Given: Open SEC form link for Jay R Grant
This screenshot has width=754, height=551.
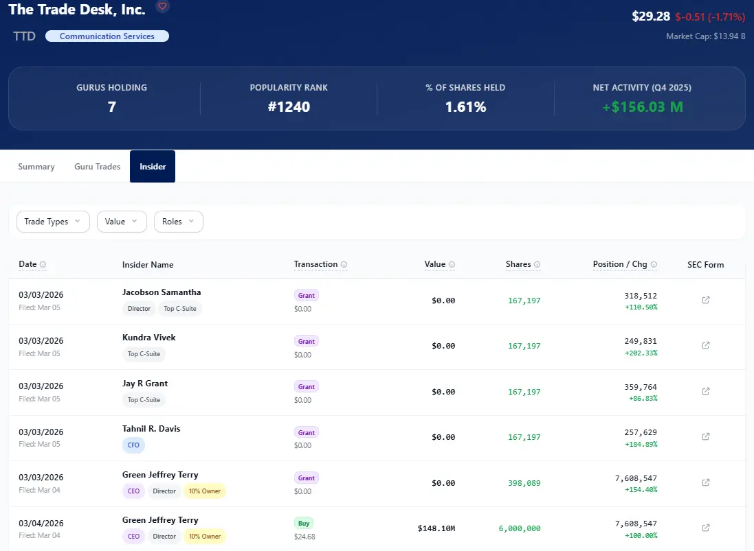Looking at the screenshot, I should tap(705, 391).
